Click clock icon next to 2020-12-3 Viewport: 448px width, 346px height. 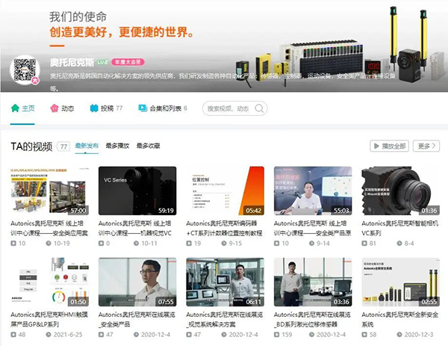pyautogui.click(x=399, y=334)
